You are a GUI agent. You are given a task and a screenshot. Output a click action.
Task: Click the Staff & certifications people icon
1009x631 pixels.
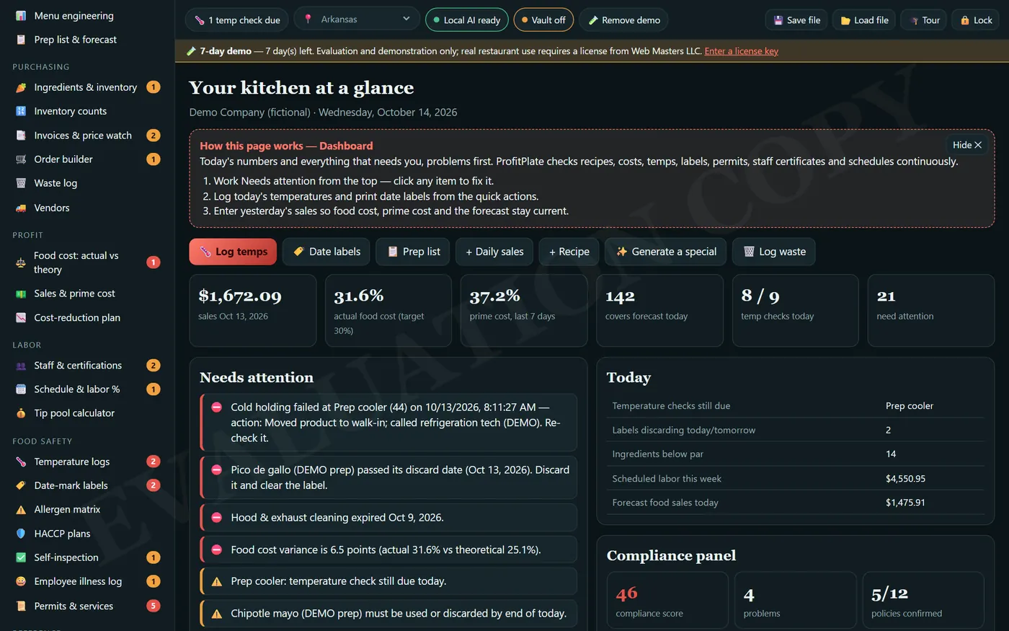click(21, 366)
